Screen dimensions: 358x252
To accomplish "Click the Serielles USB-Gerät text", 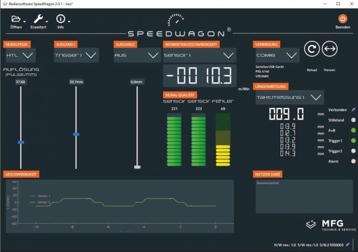I will 269,67.
